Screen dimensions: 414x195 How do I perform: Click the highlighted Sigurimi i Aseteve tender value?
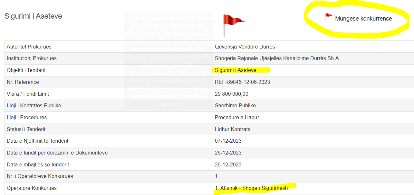tap(236, 70)
